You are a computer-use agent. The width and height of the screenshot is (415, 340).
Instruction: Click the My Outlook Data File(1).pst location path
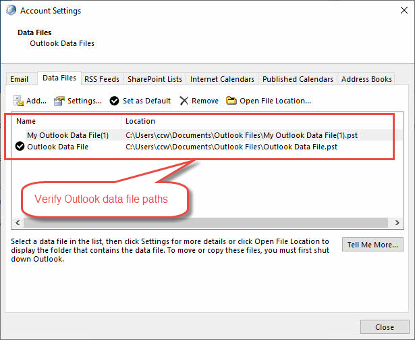242,135
